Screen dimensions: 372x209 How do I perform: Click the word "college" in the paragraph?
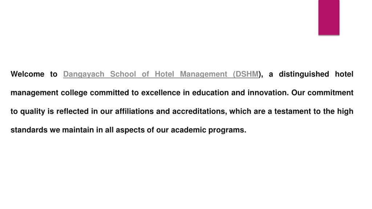(x=74, y=93)
